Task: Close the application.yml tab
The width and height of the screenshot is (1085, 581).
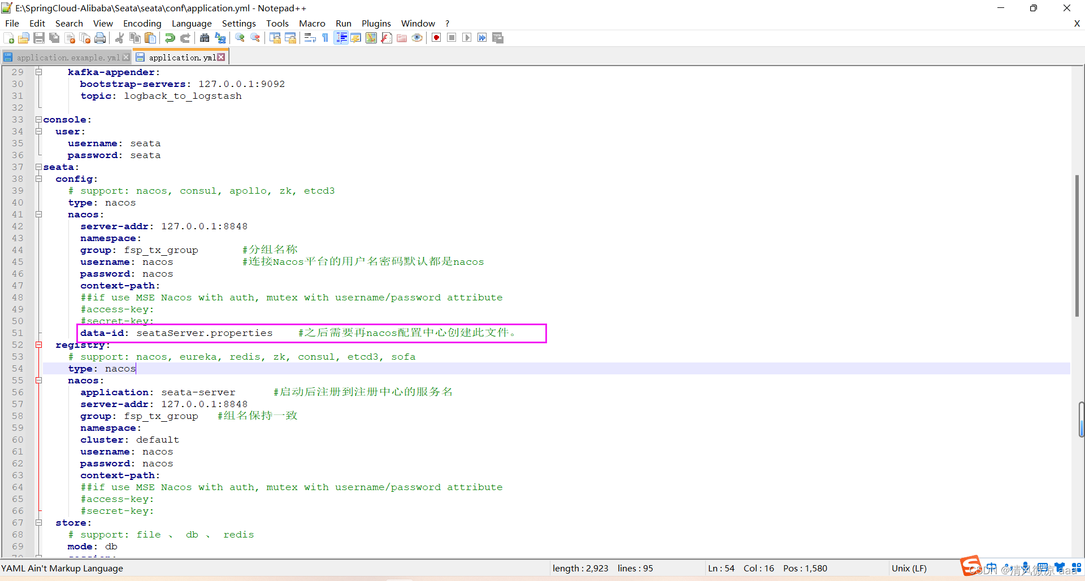Action: 221,57
